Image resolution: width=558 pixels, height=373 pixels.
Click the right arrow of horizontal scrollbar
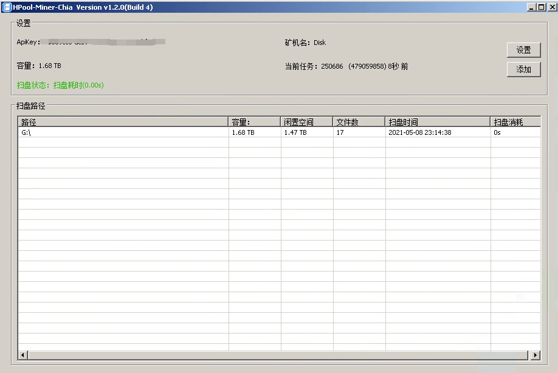[x=536, y=355]
